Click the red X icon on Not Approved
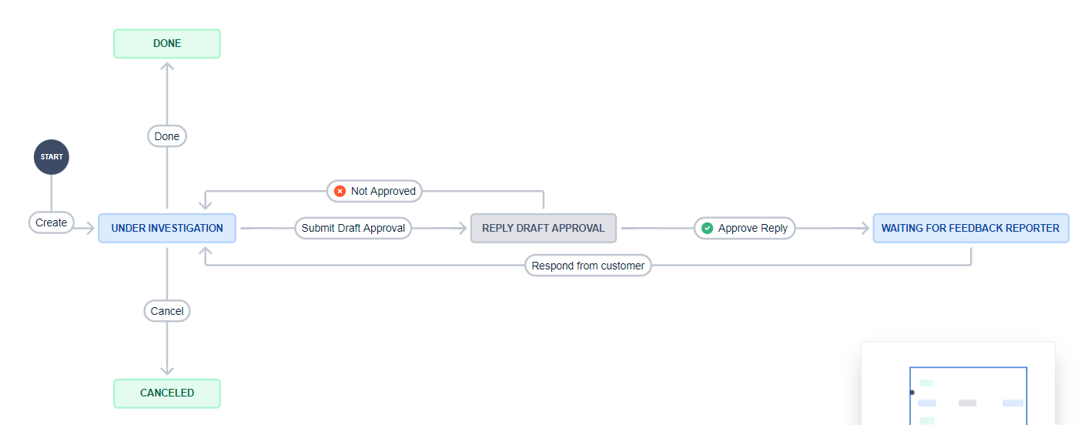Viewport: 1081px width, 425px height. (340, 191)
